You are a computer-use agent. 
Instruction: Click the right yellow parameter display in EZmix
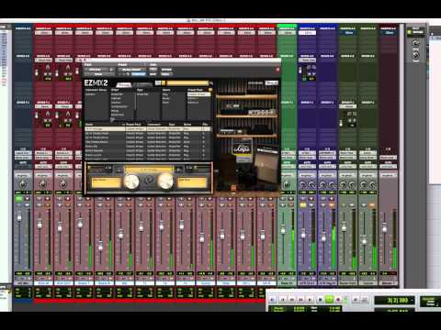tap(193, 182)
